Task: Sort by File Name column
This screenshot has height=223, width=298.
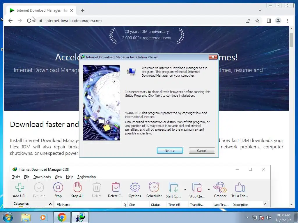Action: click(x=88, y=205)
